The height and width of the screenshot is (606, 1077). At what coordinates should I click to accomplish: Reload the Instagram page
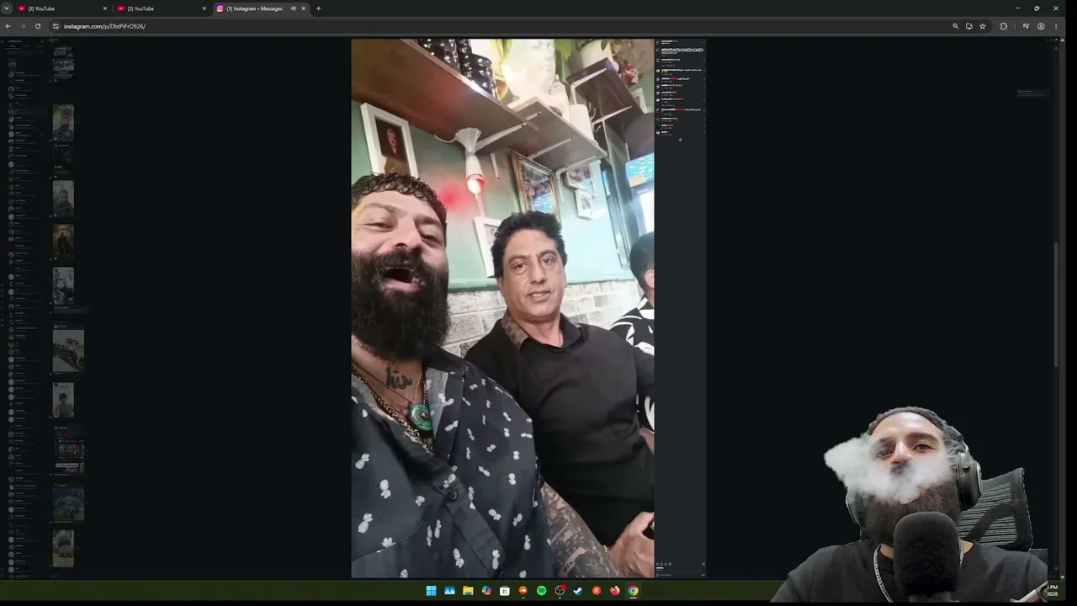(38, 26)
